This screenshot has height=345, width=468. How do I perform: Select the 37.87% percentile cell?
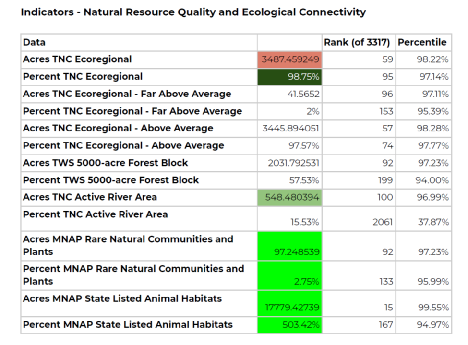(432, 222)
